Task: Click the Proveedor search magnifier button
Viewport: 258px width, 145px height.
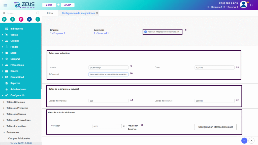Action: tap(124, 126)
